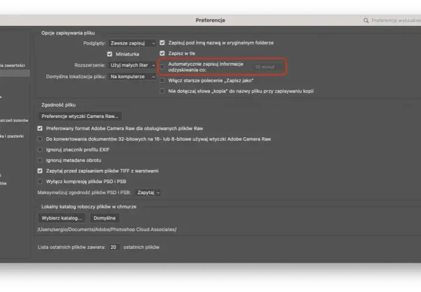Disable the Zapisz w tle checkbox
Screen dimensions: 421x292
(x=162, y=53)
